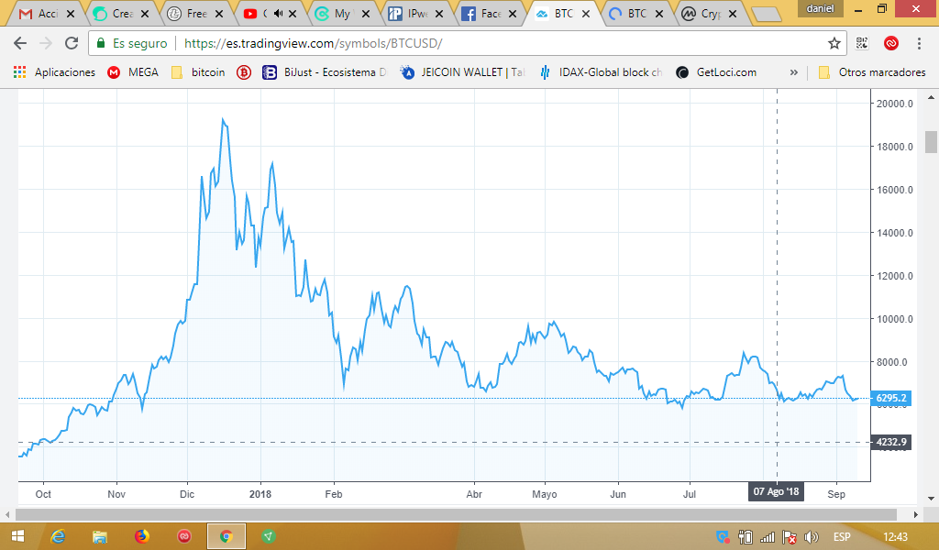Switch to the Facebook tab
Image resolution: width=939 pixels, height=550 pixels.
pyautogui.click(x=490, y=13)
